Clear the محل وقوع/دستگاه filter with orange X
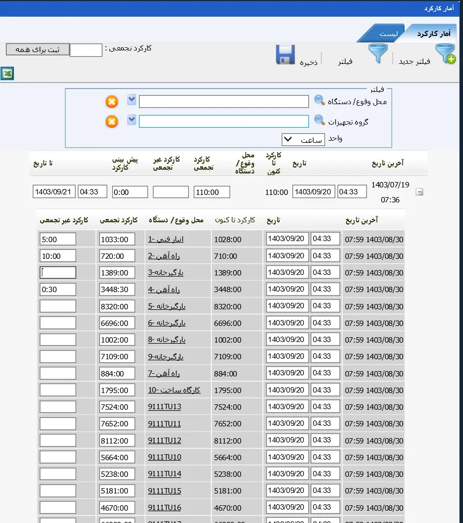 pos(112,101)
